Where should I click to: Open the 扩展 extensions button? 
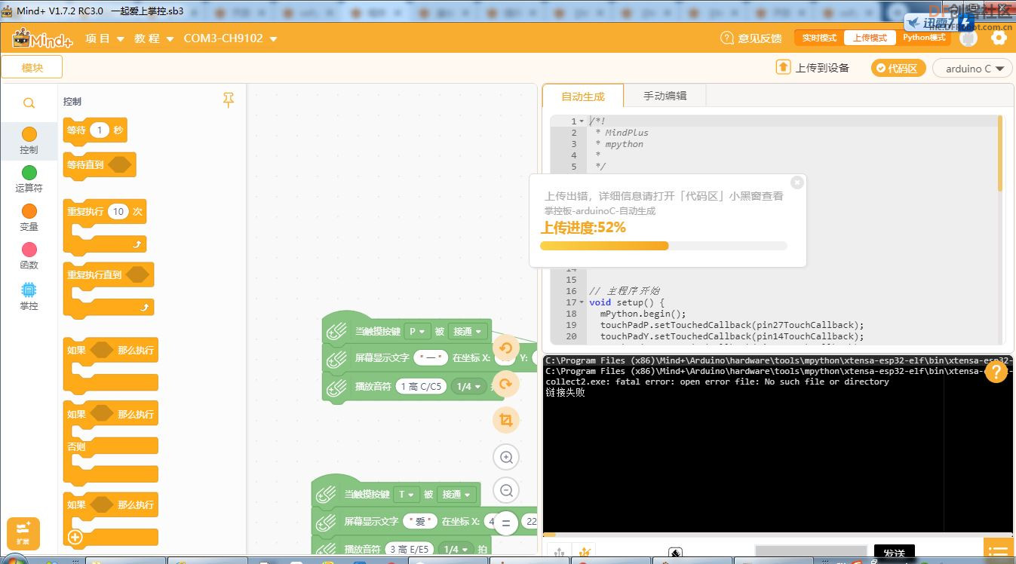23,533
